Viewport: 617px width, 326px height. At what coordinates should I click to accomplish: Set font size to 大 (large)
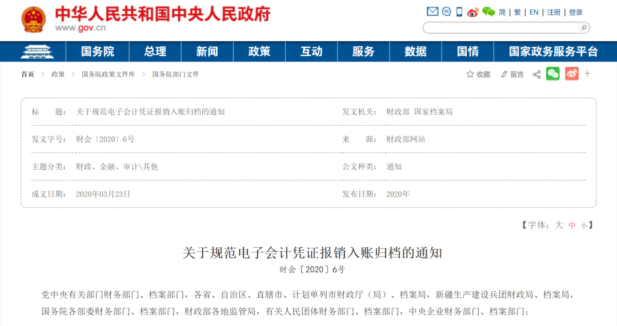click(559, 225)
